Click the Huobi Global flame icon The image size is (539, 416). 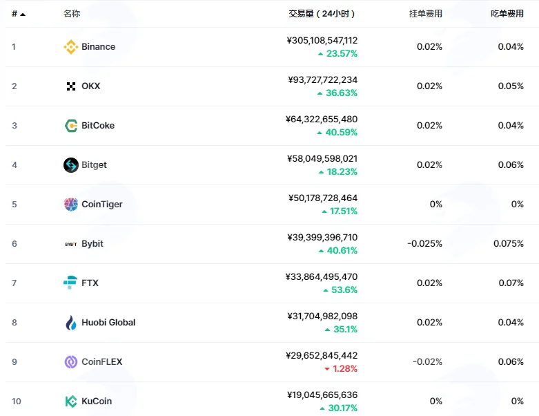(x=71, y=323)
